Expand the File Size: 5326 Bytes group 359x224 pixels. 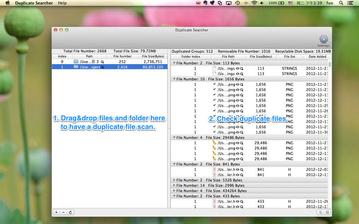[174, 180]
